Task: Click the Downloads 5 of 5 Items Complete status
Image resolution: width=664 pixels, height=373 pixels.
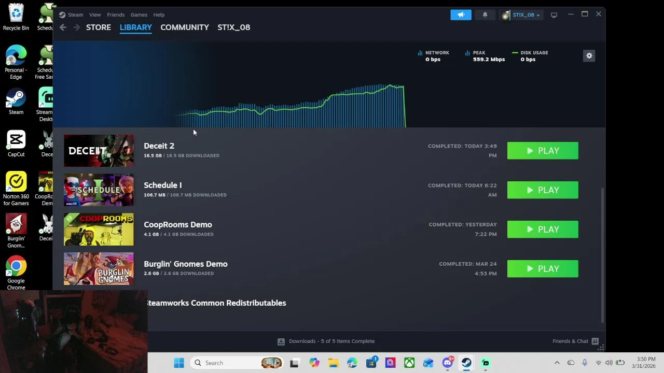Action: pos(326,341)
